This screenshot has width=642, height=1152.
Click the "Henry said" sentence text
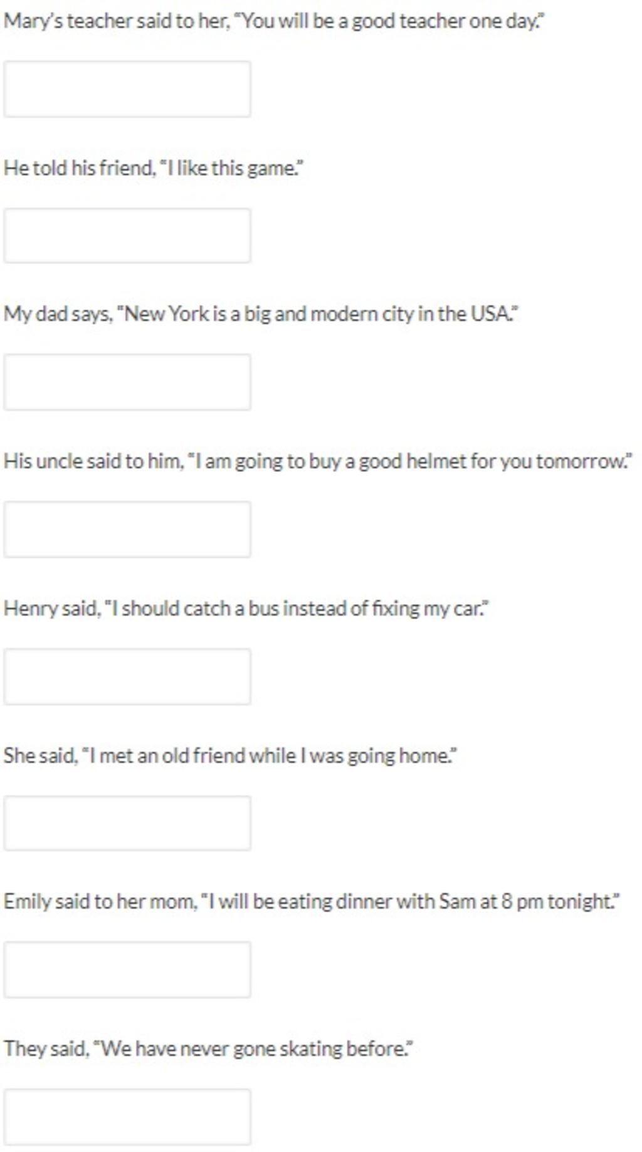(246, 609)
